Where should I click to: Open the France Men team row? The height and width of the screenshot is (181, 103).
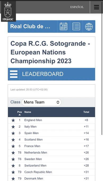51,146
